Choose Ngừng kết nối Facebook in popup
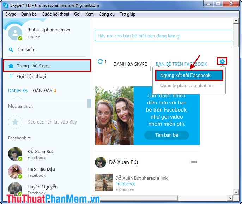This screenshot has width=242, height=204. coord(189,75)
